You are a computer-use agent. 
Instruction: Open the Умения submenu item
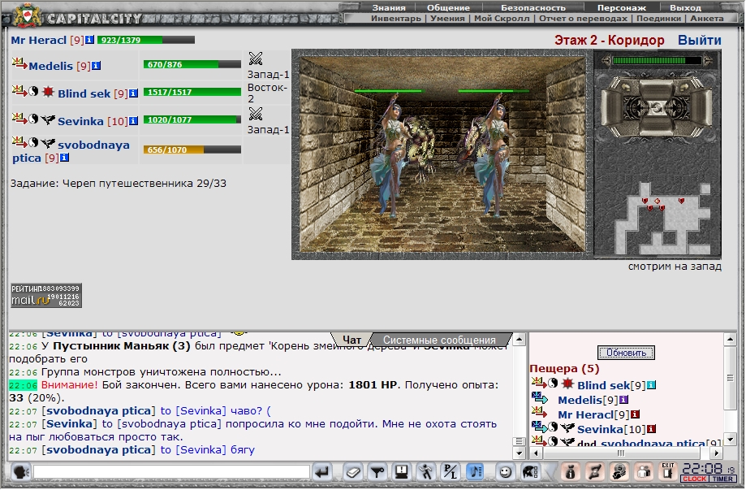(x=448, y=19)
